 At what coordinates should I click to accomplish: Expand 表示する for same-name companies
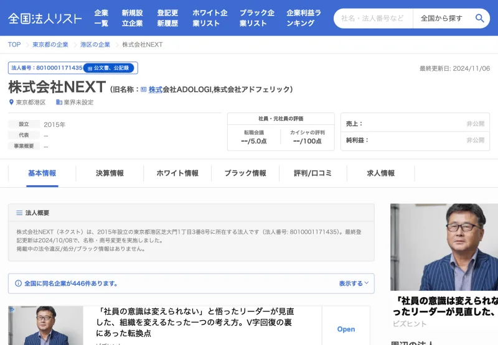(x=354, y=283)
